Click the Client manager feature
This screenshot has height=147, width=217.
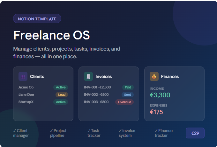pyautogui.click(x=21, y=133)
